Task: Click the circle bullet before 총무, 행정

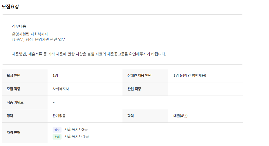Action: pyautogui.click(x=13, y=40)
